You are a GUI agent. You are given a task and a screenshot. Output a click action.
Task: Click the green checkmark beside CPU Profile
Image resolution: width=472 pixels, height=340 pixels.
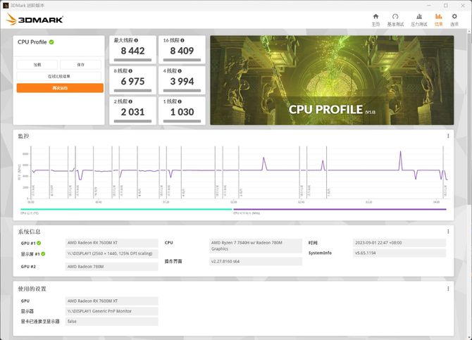point(51,42)
